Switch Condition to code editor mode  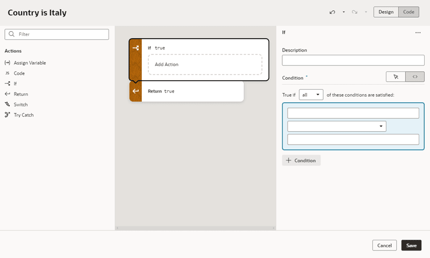[415, 77]
